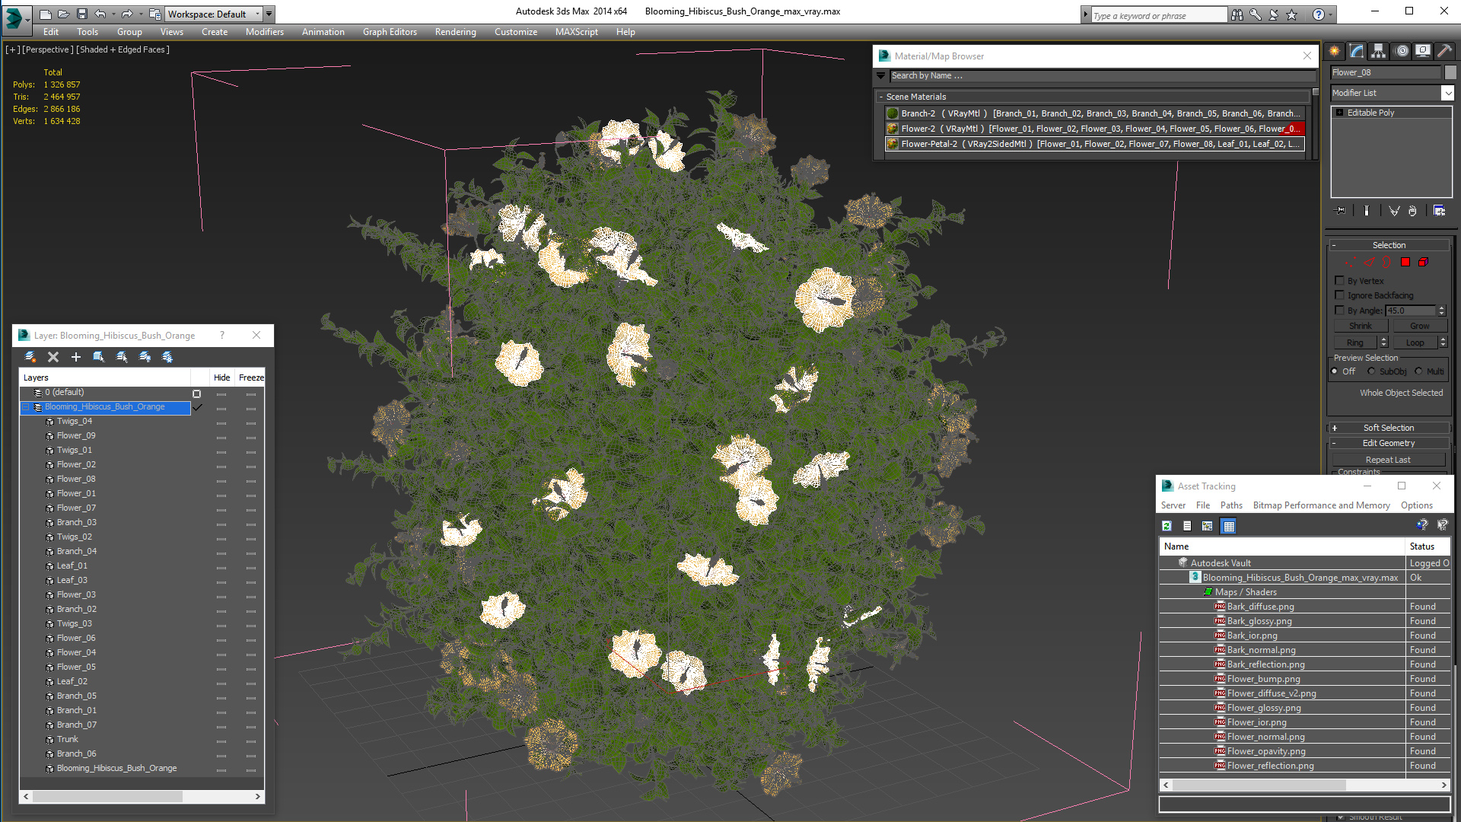
Task: Open Material/Map Browser options arrow
Action: (x=881, y=75)
